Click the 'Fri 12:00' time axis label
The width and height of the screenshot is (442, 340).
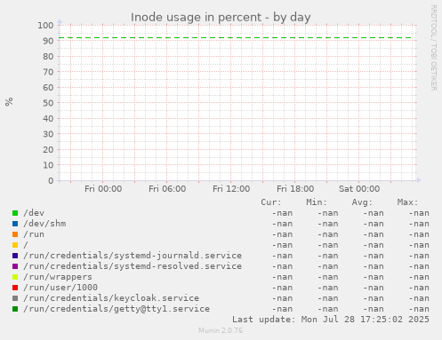tap(231, 189)
